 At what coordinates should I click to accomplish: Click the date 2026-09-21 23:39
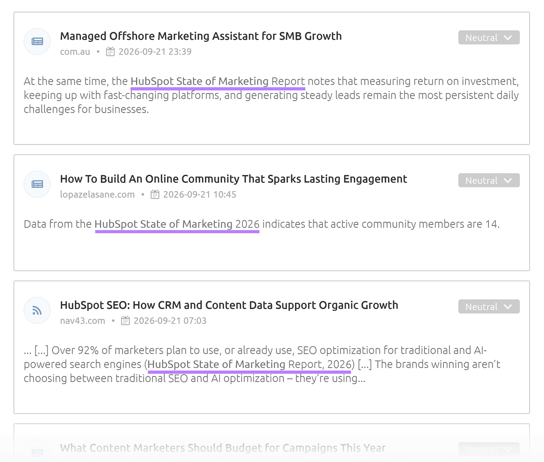point(155,52)
